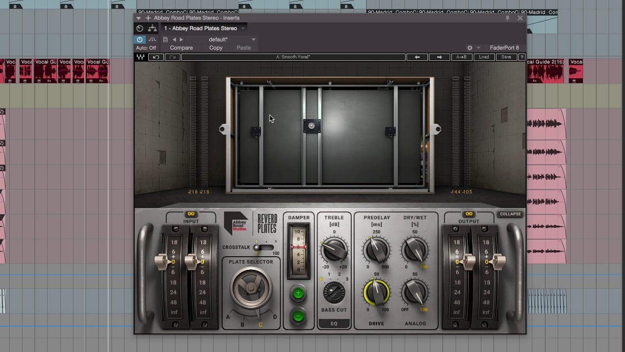Open the window menu triangle in the title bar
The height and width of the screenshot is (352, 625).
(139, 18)
